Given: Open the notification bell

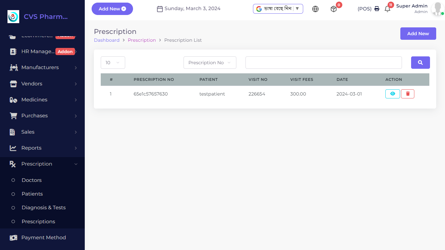Looking at the screenshot, I should 387,9.
